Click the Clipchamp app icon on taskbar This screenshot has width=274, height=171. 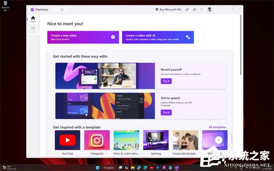(177, 168)
